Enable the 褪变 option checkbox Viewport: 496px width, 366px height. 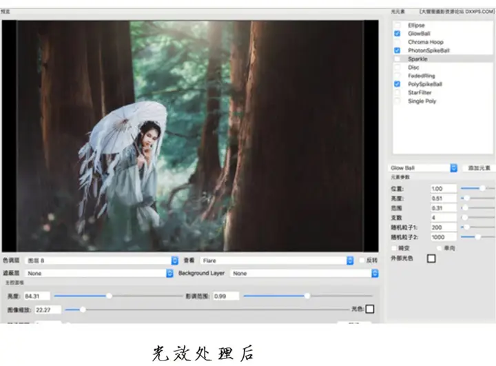[x=393, y=247]
